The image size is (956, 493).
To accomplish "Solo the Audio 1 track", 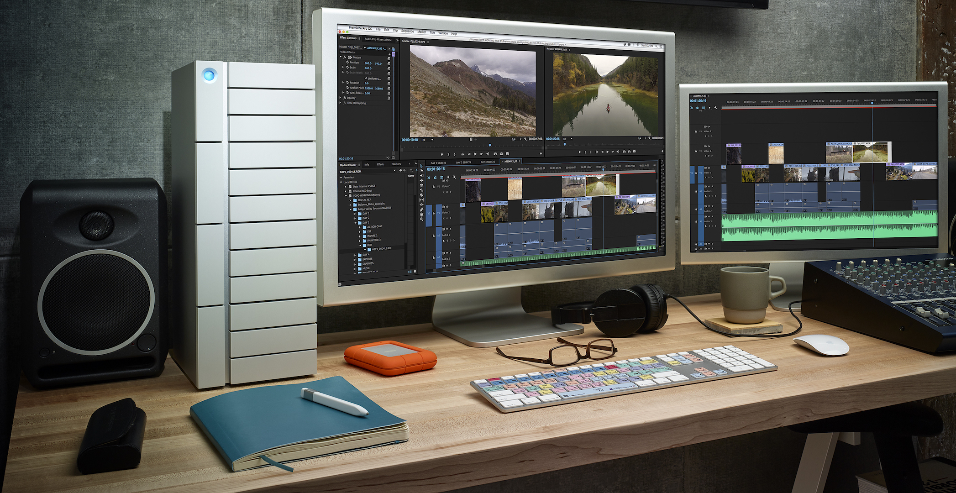I will point(451,229).
